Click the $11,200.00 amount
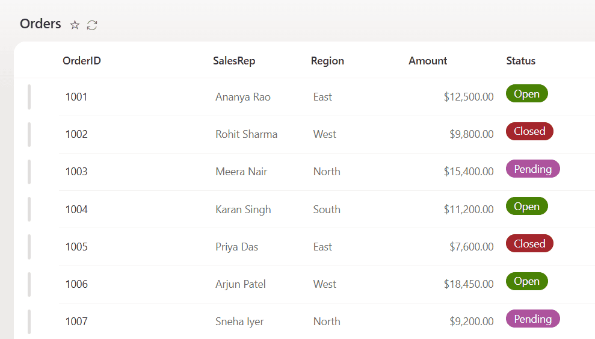 coord(469,209)
